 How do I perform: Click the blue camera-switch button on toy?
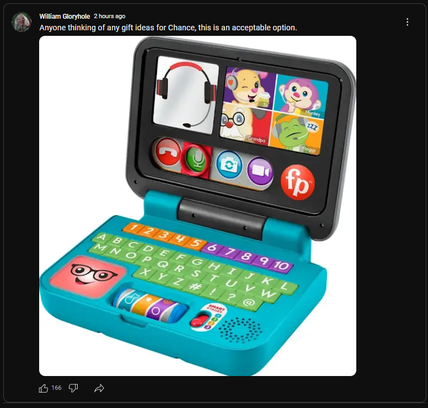(229, 165)
